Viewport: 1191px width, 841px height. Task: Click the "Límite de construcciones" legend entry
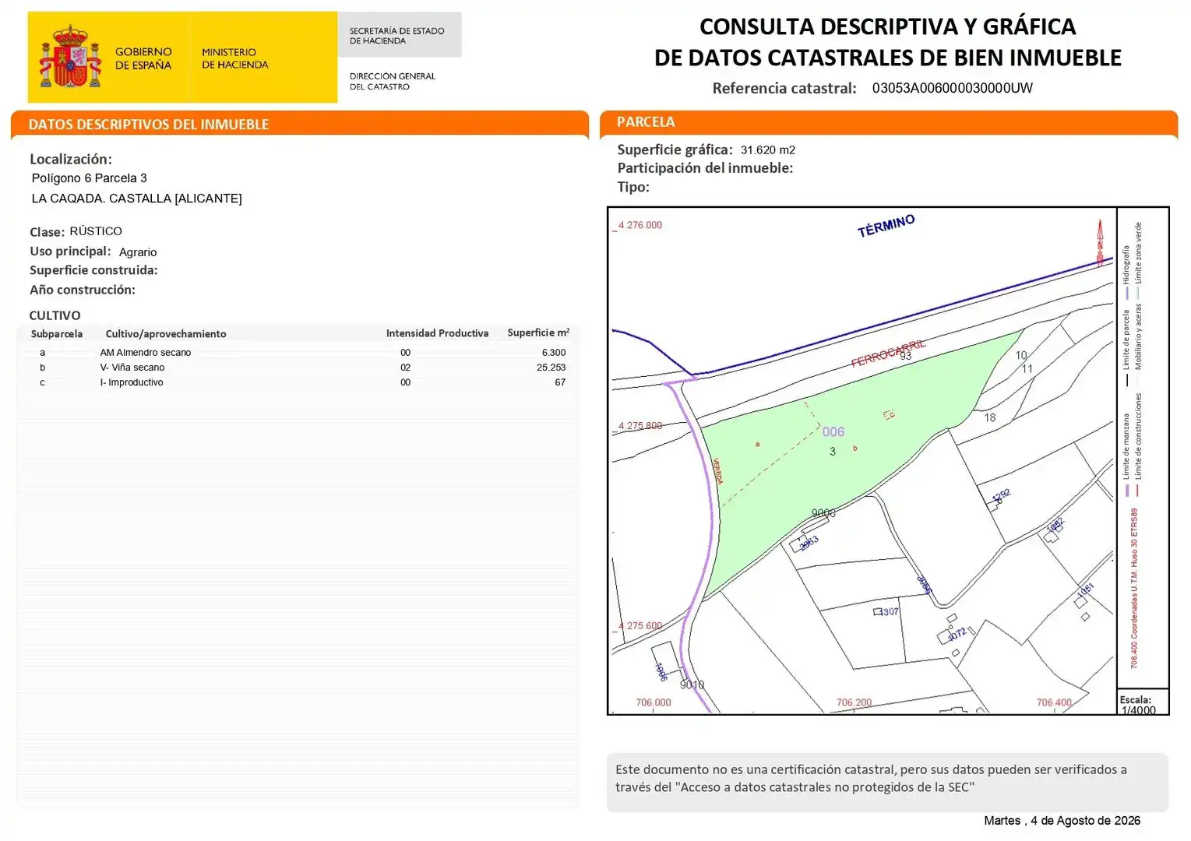click(1138, 445)
